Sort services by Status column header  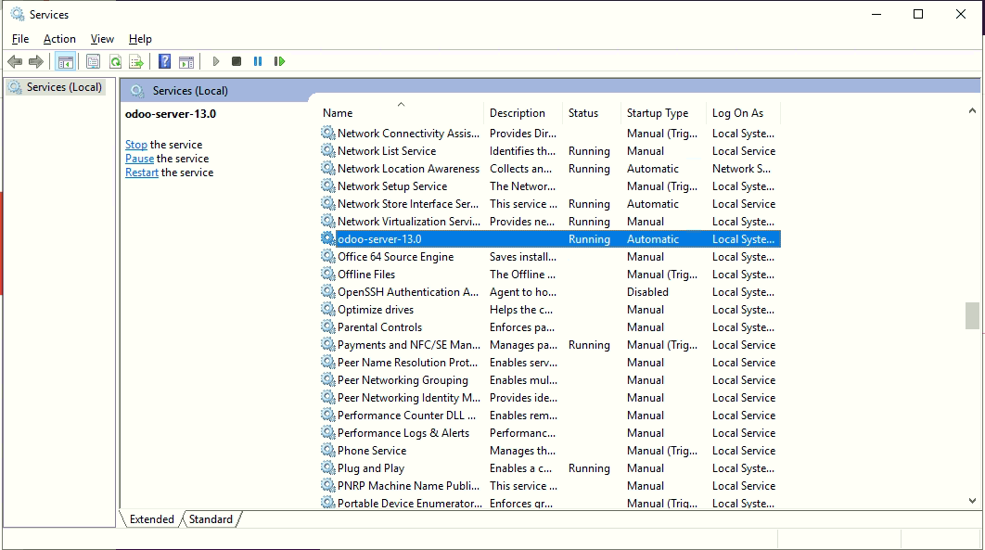(583, 113)
